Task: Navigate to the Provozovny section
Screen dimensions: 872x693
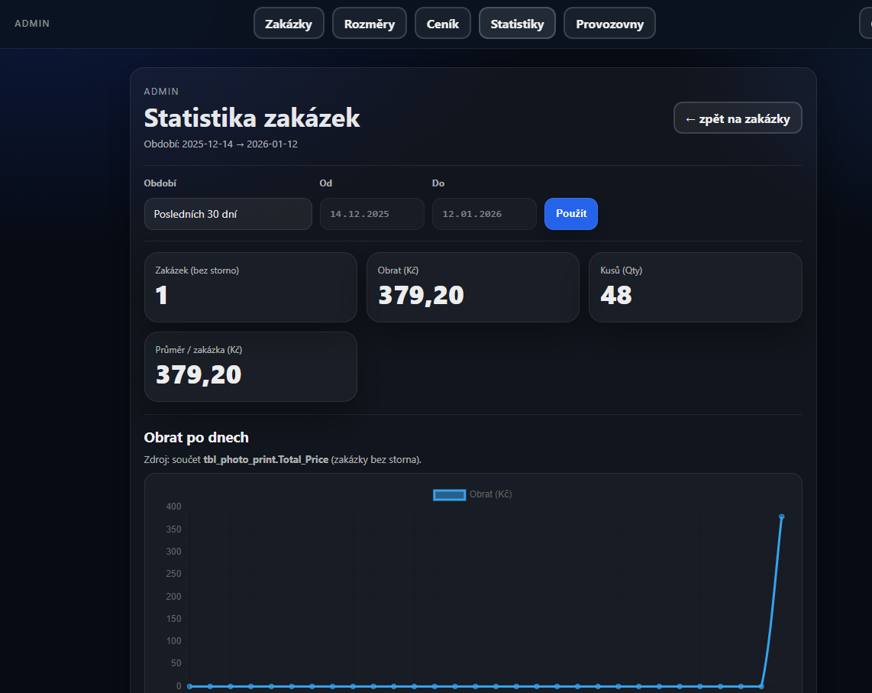Action: pyautogui.click(x=609, y=23)
